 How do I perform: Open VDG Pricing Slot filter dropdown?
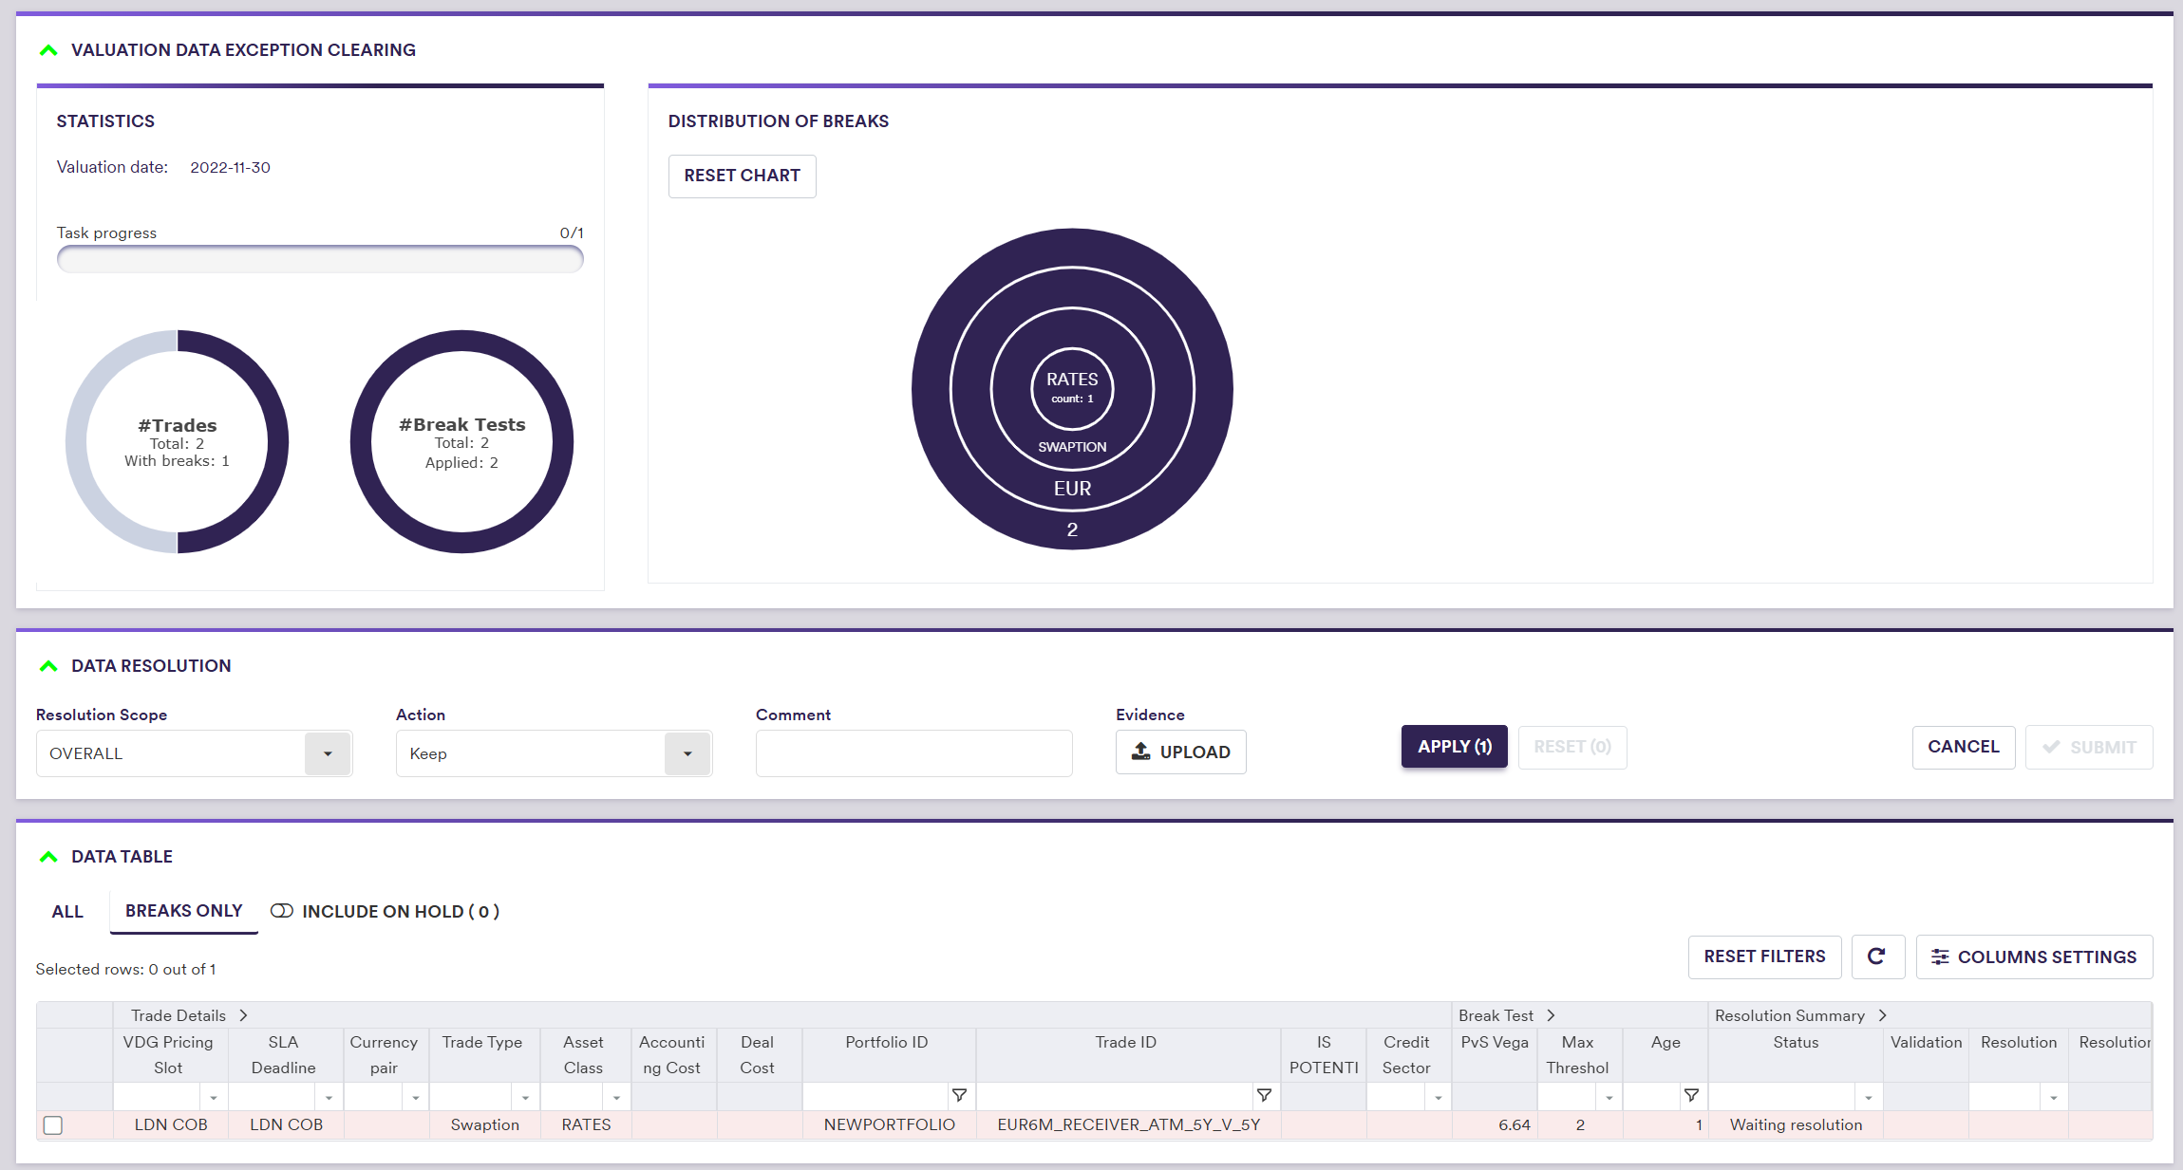pos(214,1097)
